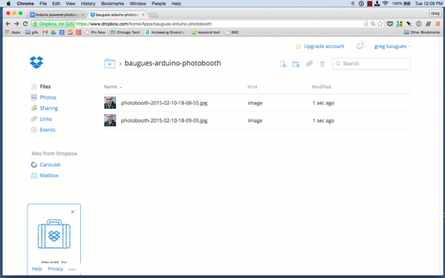Click the trash delete icon

pos(322,64)
